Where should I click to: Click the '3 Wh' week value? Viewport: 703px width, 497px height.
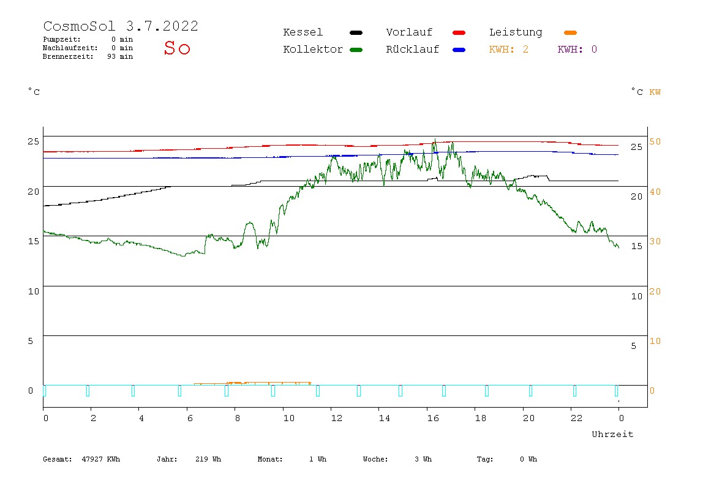(x=423, y=459)
